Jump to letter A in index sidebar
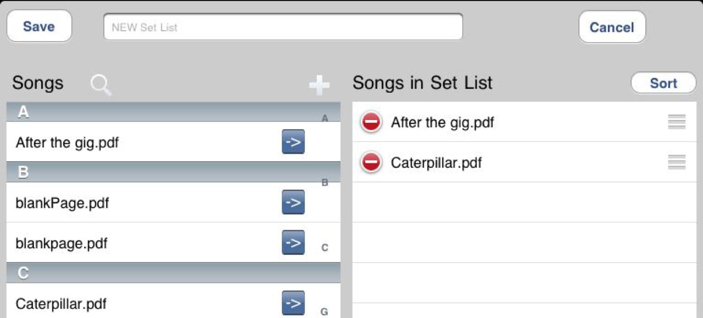This screenshot has width=703, height=318. tap(325, 118)
